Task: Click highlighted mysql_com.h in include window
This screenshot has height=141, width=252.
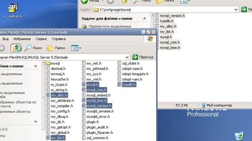Action: (x=94, y=90)
